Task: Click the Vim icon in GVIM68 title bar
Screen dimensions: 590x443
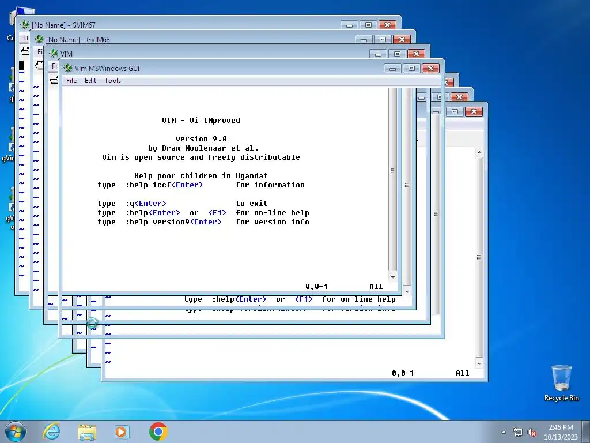Action: [39, 39]
